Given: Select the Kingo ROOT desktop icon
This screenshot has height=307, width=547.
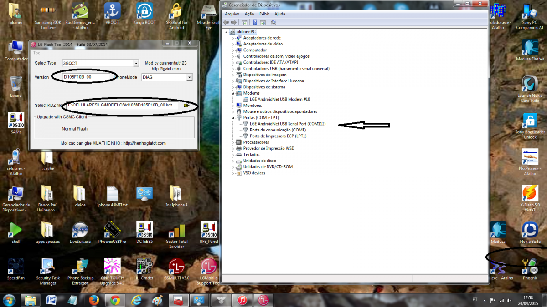Looking at the screenshot, I should pyautogui.click(x=144, y=15).
